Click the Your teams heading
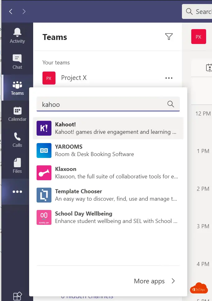The height and width of the screenshot is (301, 212). [x=56, y=63]
